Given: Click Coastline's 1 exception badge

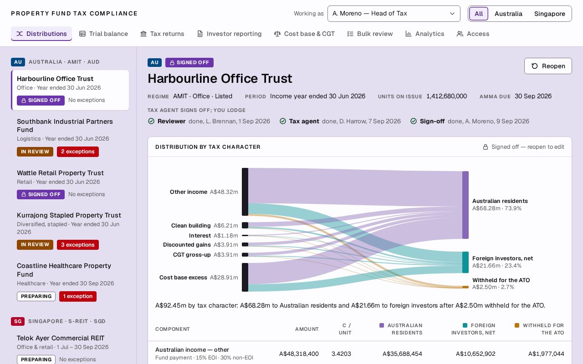Looking at the screenshot, I should [78, 296].
